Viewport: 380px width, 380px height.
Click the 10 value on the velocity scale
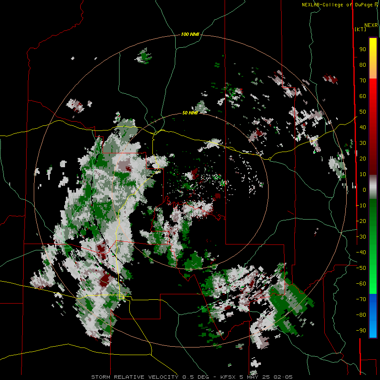tap(363, 174)
